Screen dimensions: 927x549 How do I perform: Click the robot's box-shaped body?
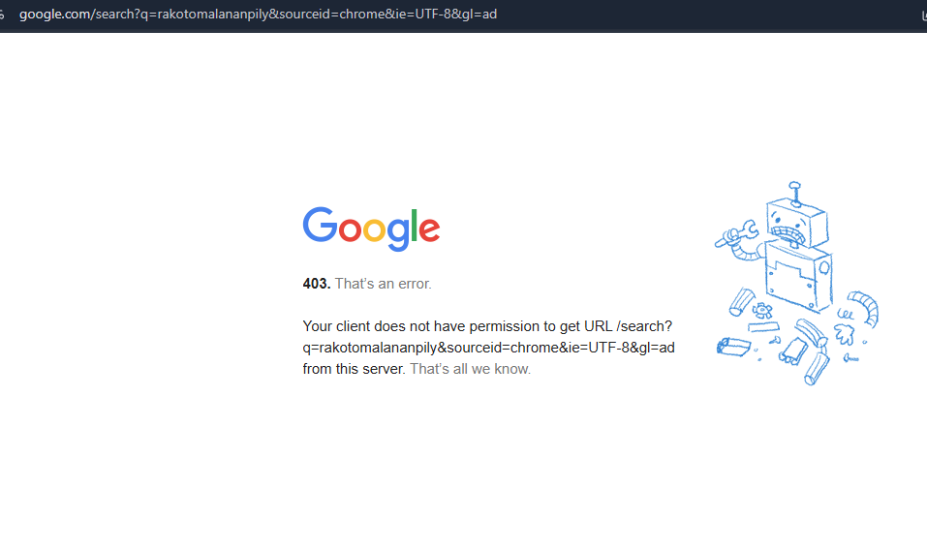(x=798, y=277)
